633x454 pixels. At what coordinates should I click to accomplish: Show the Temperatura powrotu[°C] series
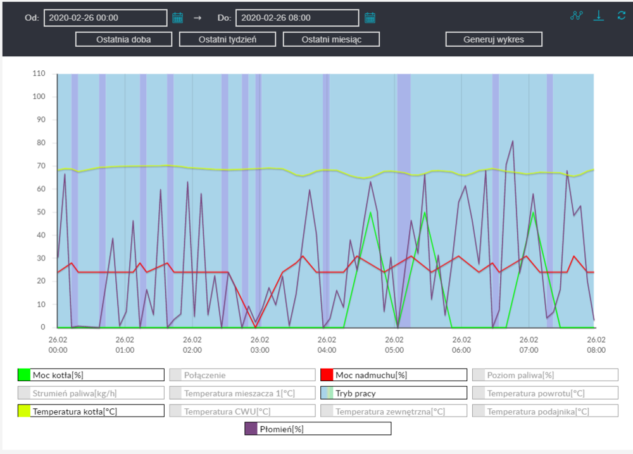(x=545, y=393)
